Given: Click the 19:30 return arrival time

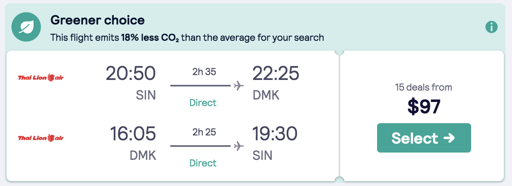Looking at the screenshot, I should click(275, 134).
